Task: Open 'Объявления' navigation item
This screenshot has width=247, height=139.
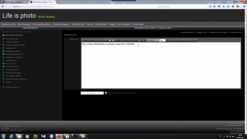Action: 101,24
